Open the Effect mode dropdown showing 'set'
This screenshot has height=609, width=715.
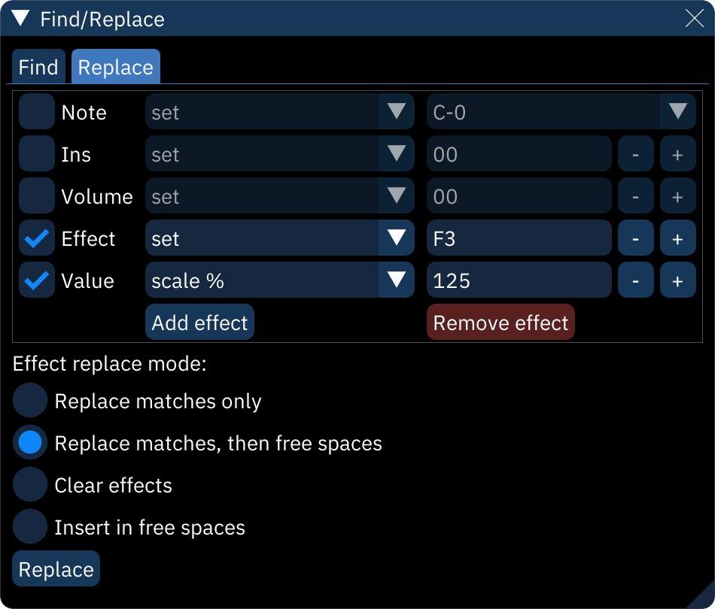279,238
